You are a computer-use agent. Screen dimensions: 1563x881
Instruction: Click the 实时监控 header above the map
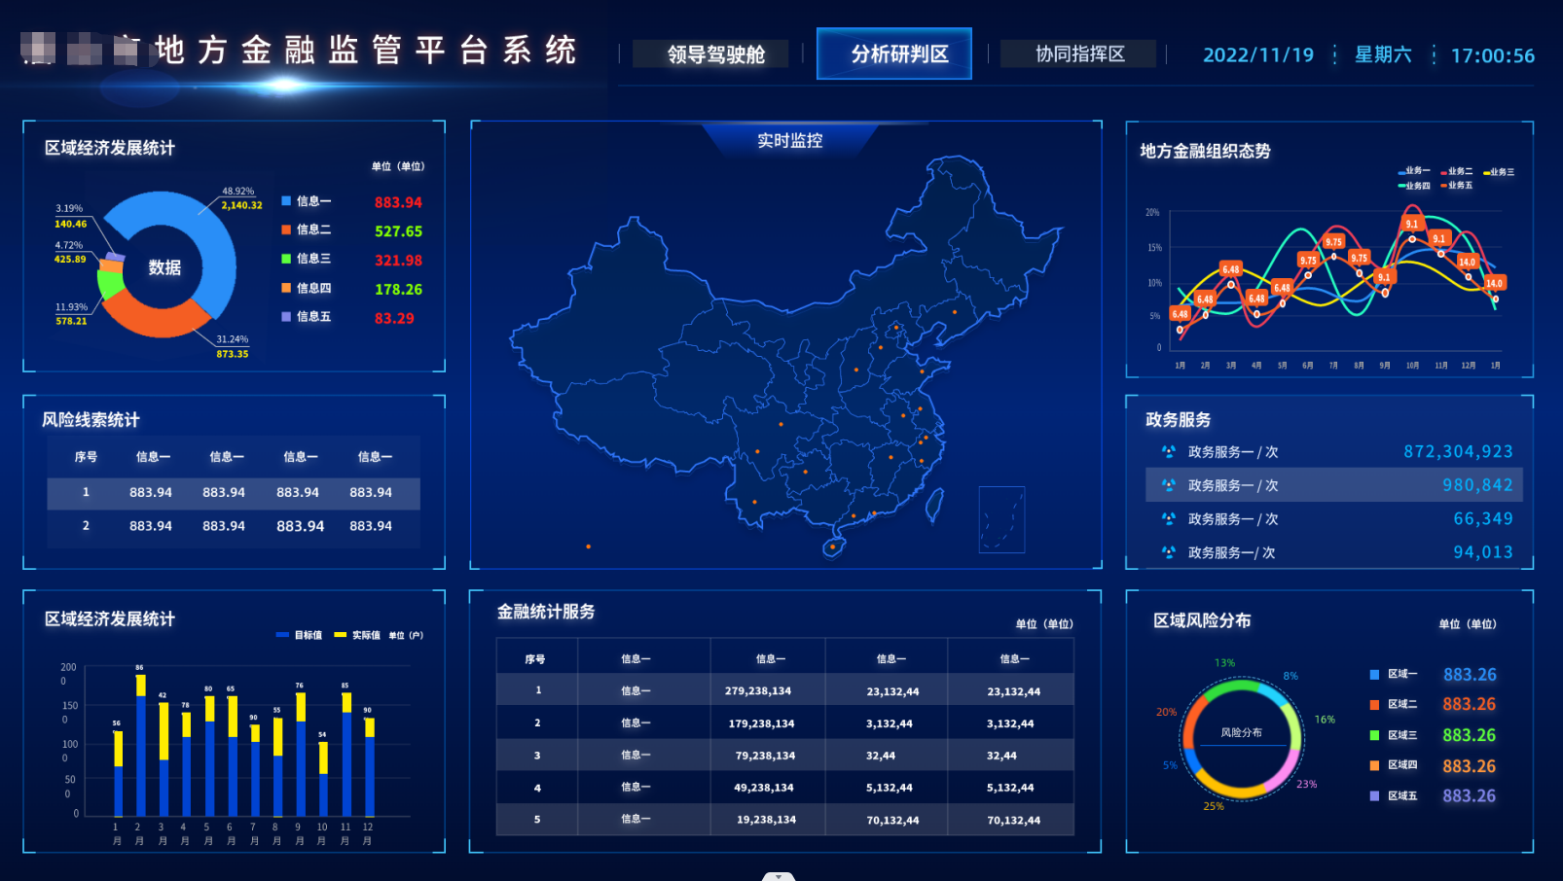pos(788,141)
